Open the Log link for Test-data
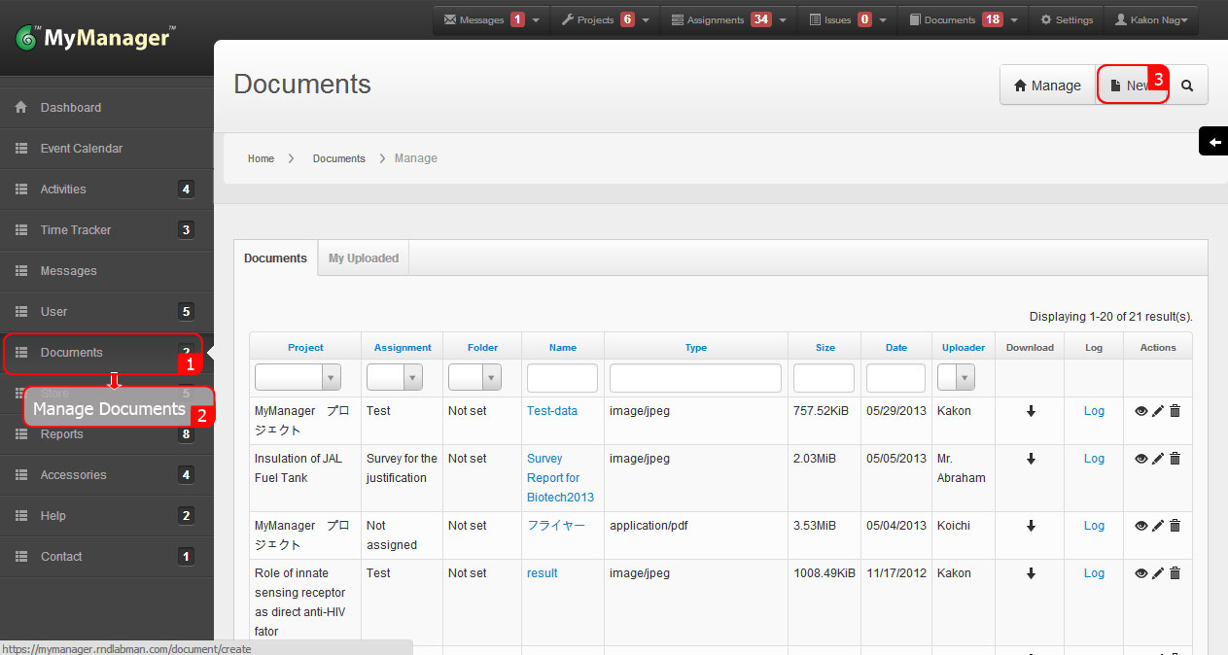 [x=1094, y=411]
